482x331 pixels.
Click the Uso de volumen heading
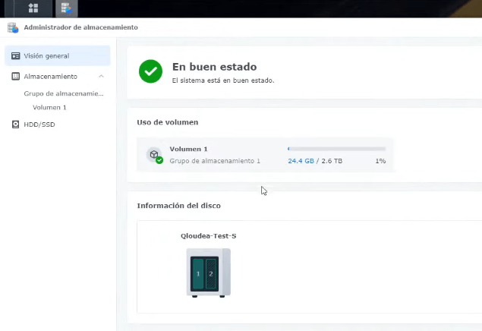168,122
